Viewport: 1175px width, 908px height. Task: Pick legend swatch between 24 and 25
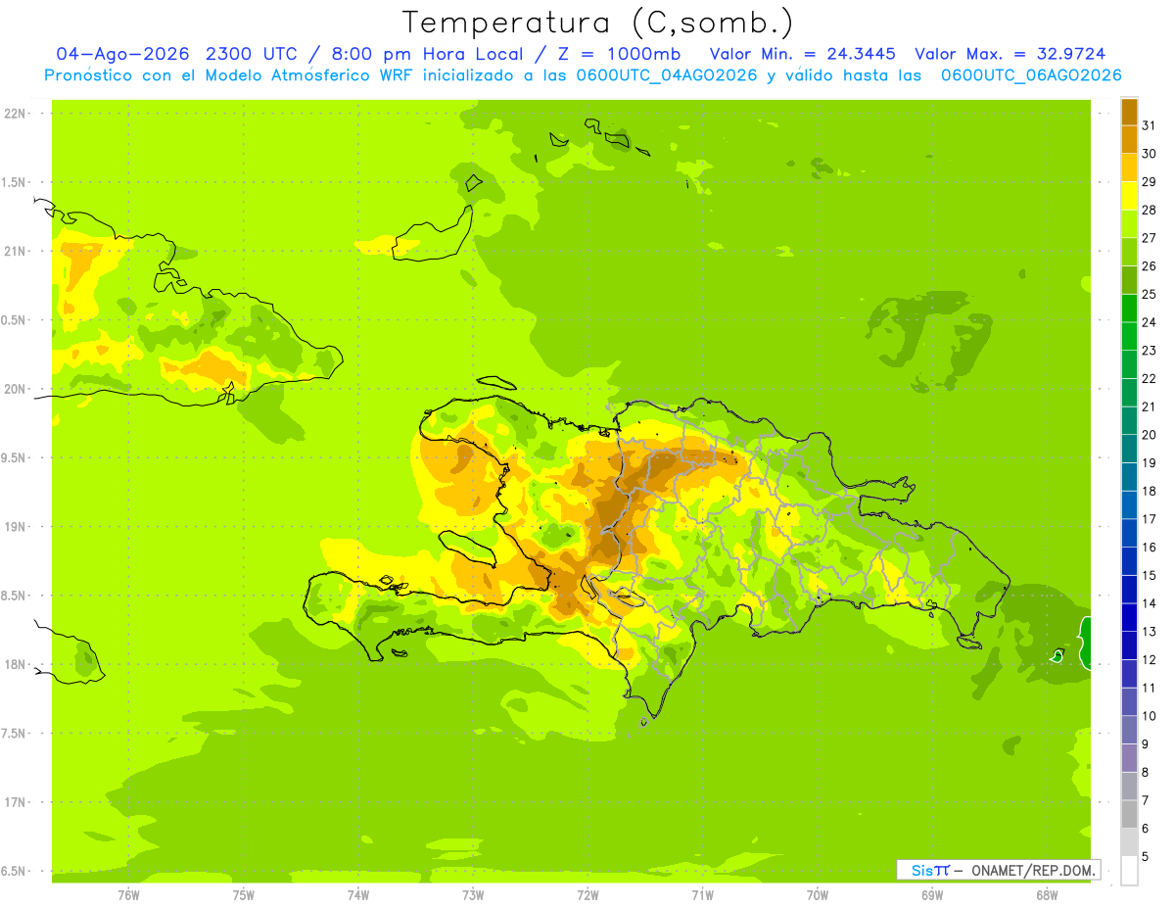point(1129,309)
